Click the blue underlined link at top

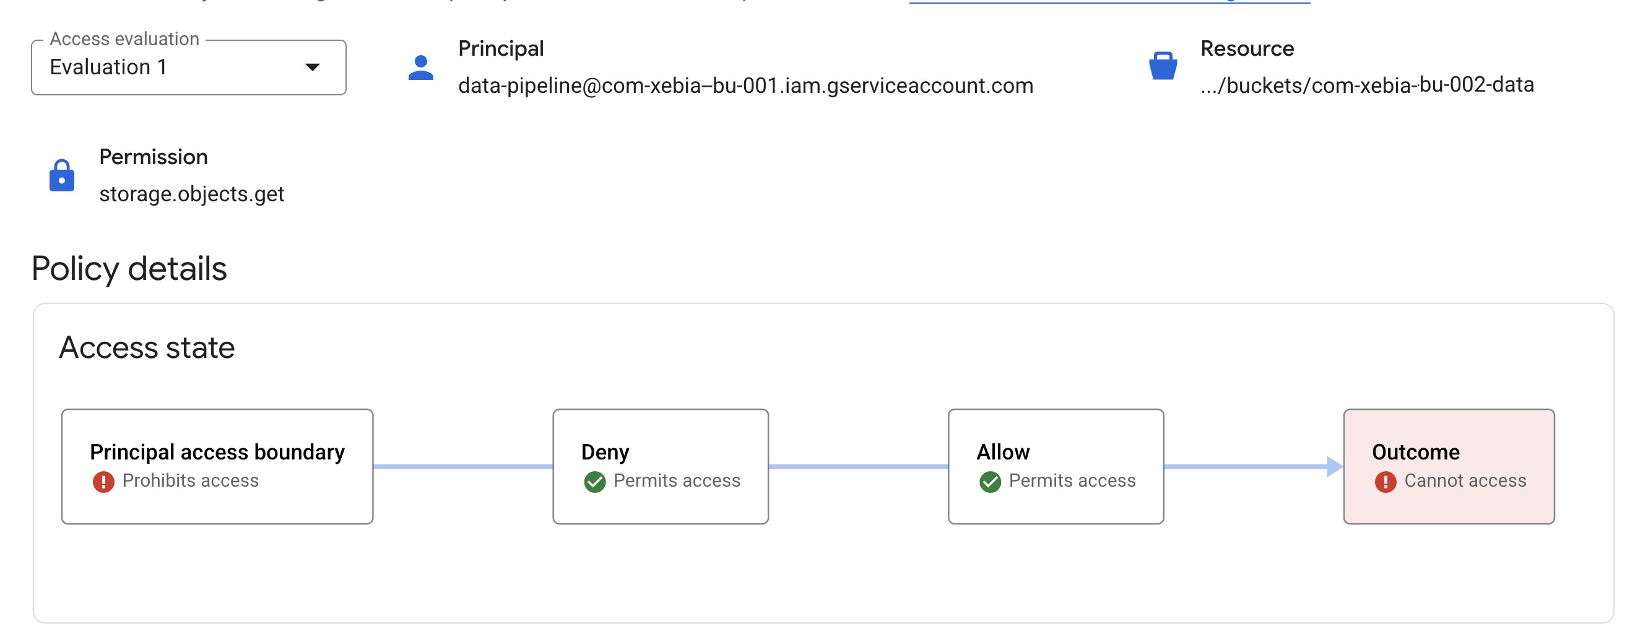pyautogui.click(x=1109, y=2)
